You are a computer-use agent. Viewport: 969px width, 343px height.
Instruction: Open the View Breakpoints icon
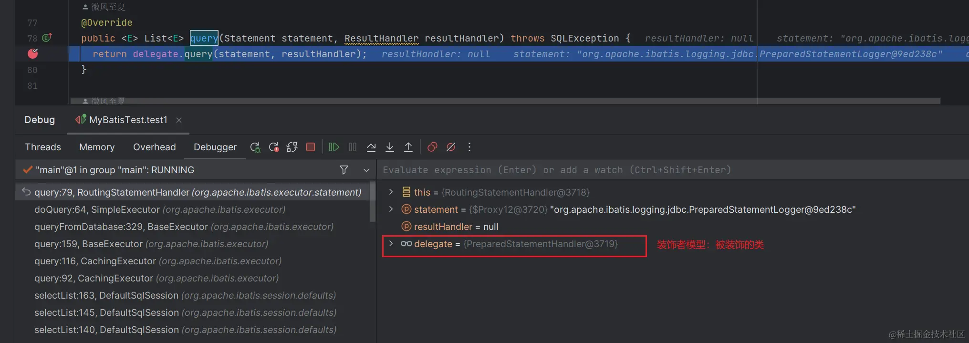coord(432,147)
